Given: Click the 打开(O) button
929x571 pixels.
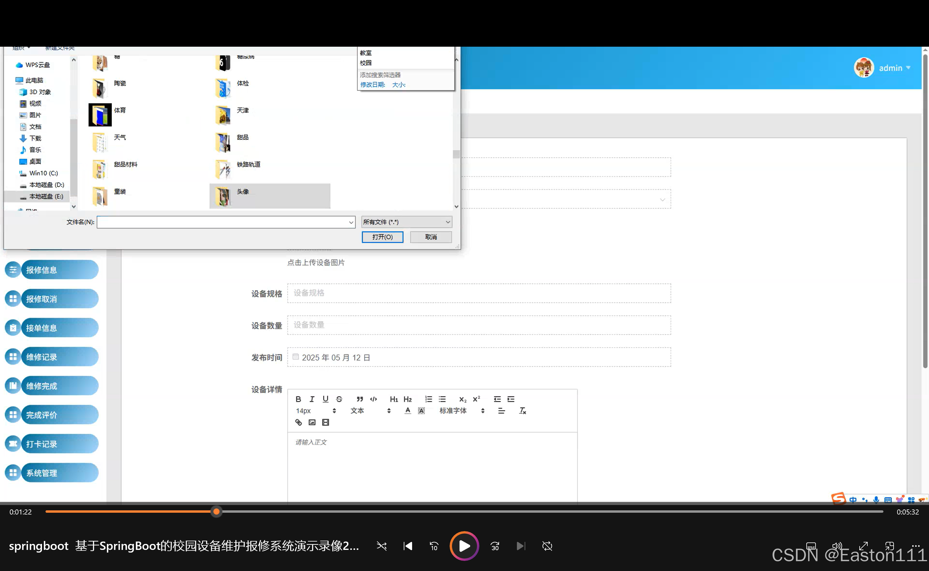Looking at the screenshot, I should coord(382,237).
